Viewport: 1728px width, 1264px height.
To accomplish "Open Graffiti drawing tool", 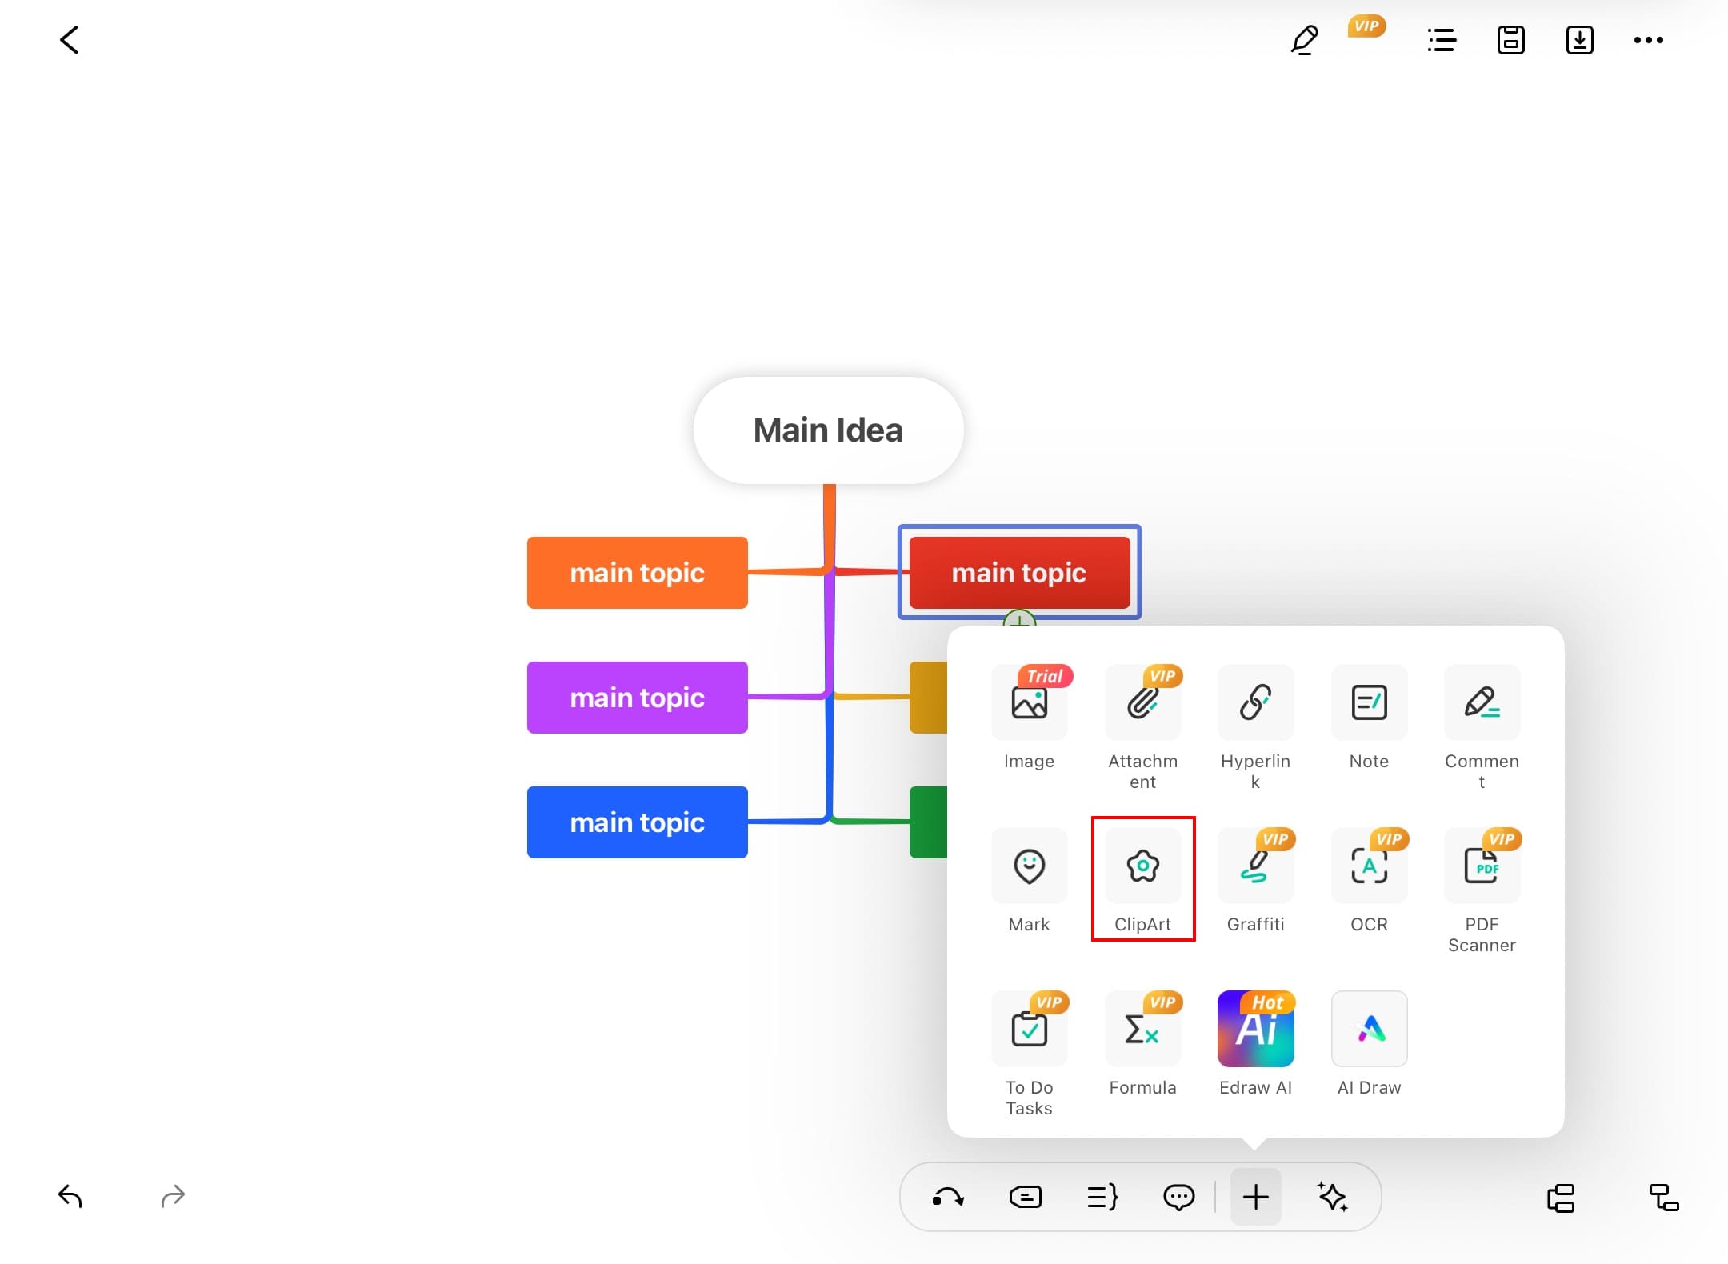I will click(x=1255, y=867).
